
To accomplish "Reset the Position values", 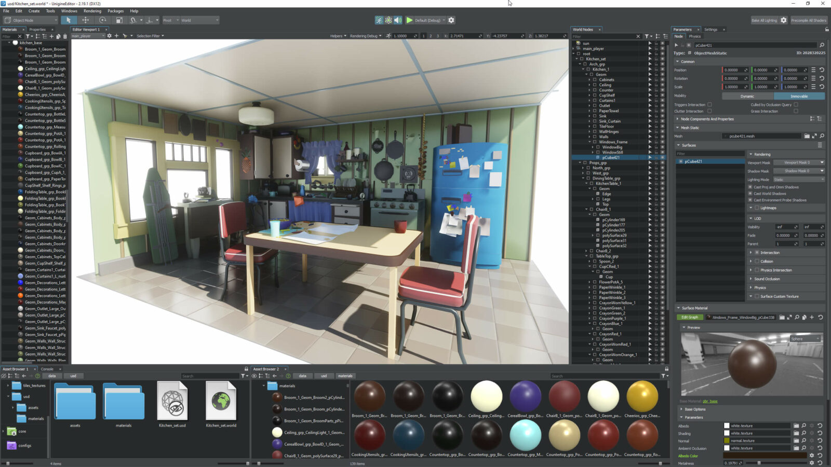I will click(x=822, y=70).
